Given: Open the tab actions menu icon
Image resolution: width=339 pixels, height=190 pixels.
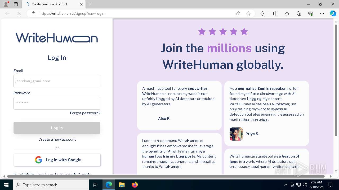Looking at the screenshot, I should point(16,4).
